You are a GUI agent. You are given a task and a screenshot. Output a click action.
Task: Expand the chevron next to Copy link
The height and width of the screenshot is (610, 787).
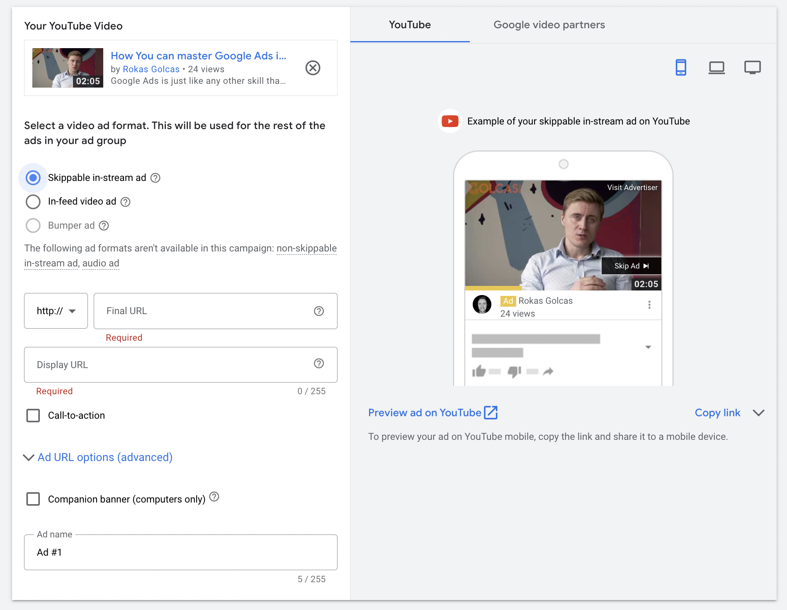(759, 413)
